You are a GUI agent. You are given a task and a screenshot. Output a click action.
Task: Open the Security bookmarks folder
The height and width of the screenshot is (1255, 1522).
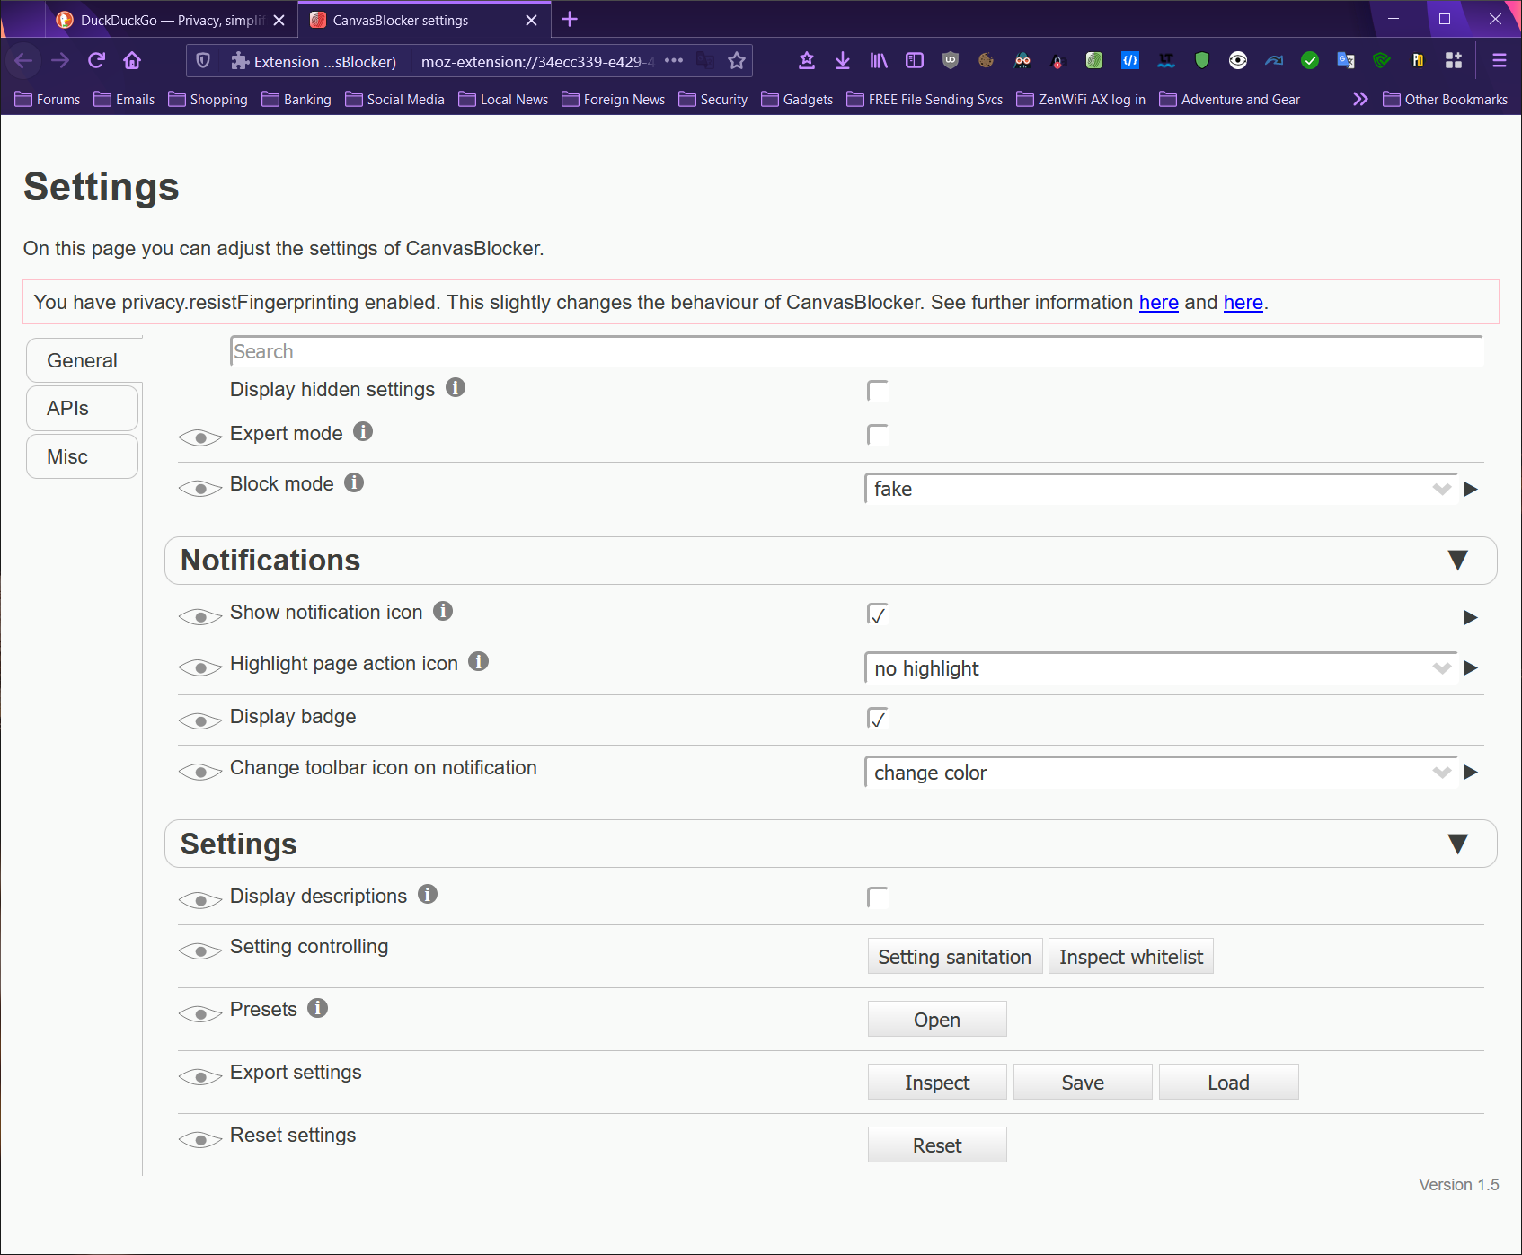pos(713,100)
